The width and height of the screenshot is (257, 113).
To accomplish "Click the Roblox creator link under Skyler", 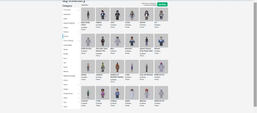I will [x=129, y=103].
